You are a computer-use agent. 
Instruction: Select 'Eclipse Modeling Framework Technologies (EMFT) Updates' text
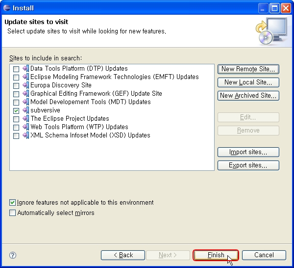click(x=115, y=77)
